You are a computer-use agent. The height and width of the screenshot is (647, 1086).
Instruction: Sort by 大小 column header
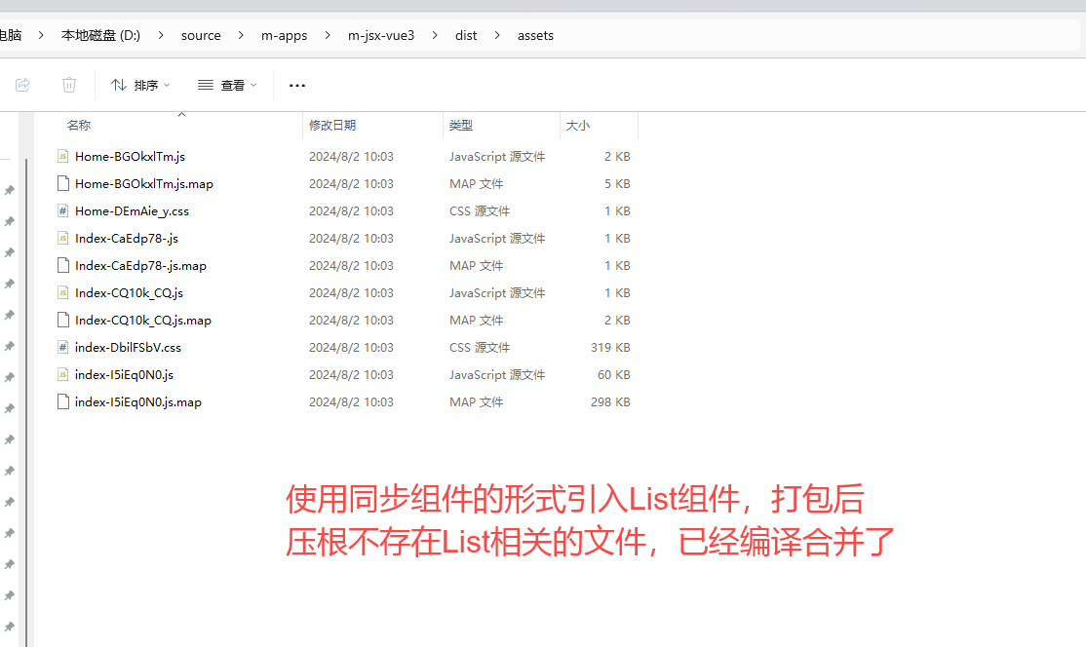click(578, 126)
